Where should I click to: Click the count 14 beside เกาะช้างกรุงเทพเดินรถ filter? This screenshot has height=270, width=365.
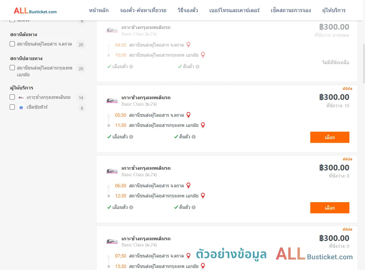click(x=81, y=98)
